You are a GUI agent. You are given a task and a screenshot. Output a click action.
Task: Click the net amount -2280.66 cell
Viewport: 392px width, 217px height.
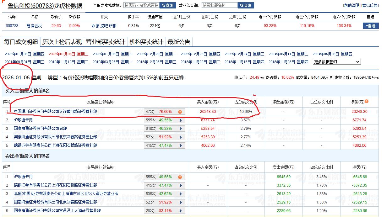pos(360,210)
